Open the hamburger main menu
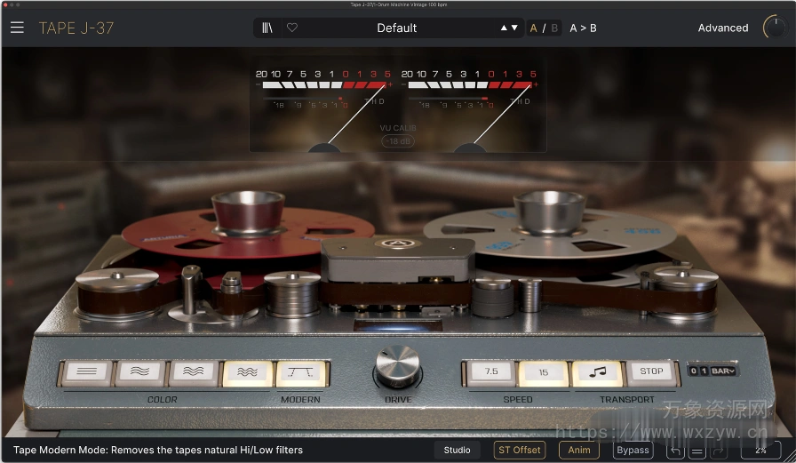 click(17, 28)
